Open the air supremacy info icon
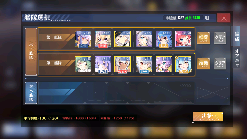The image size is (247, 139). tap(207, 18)
